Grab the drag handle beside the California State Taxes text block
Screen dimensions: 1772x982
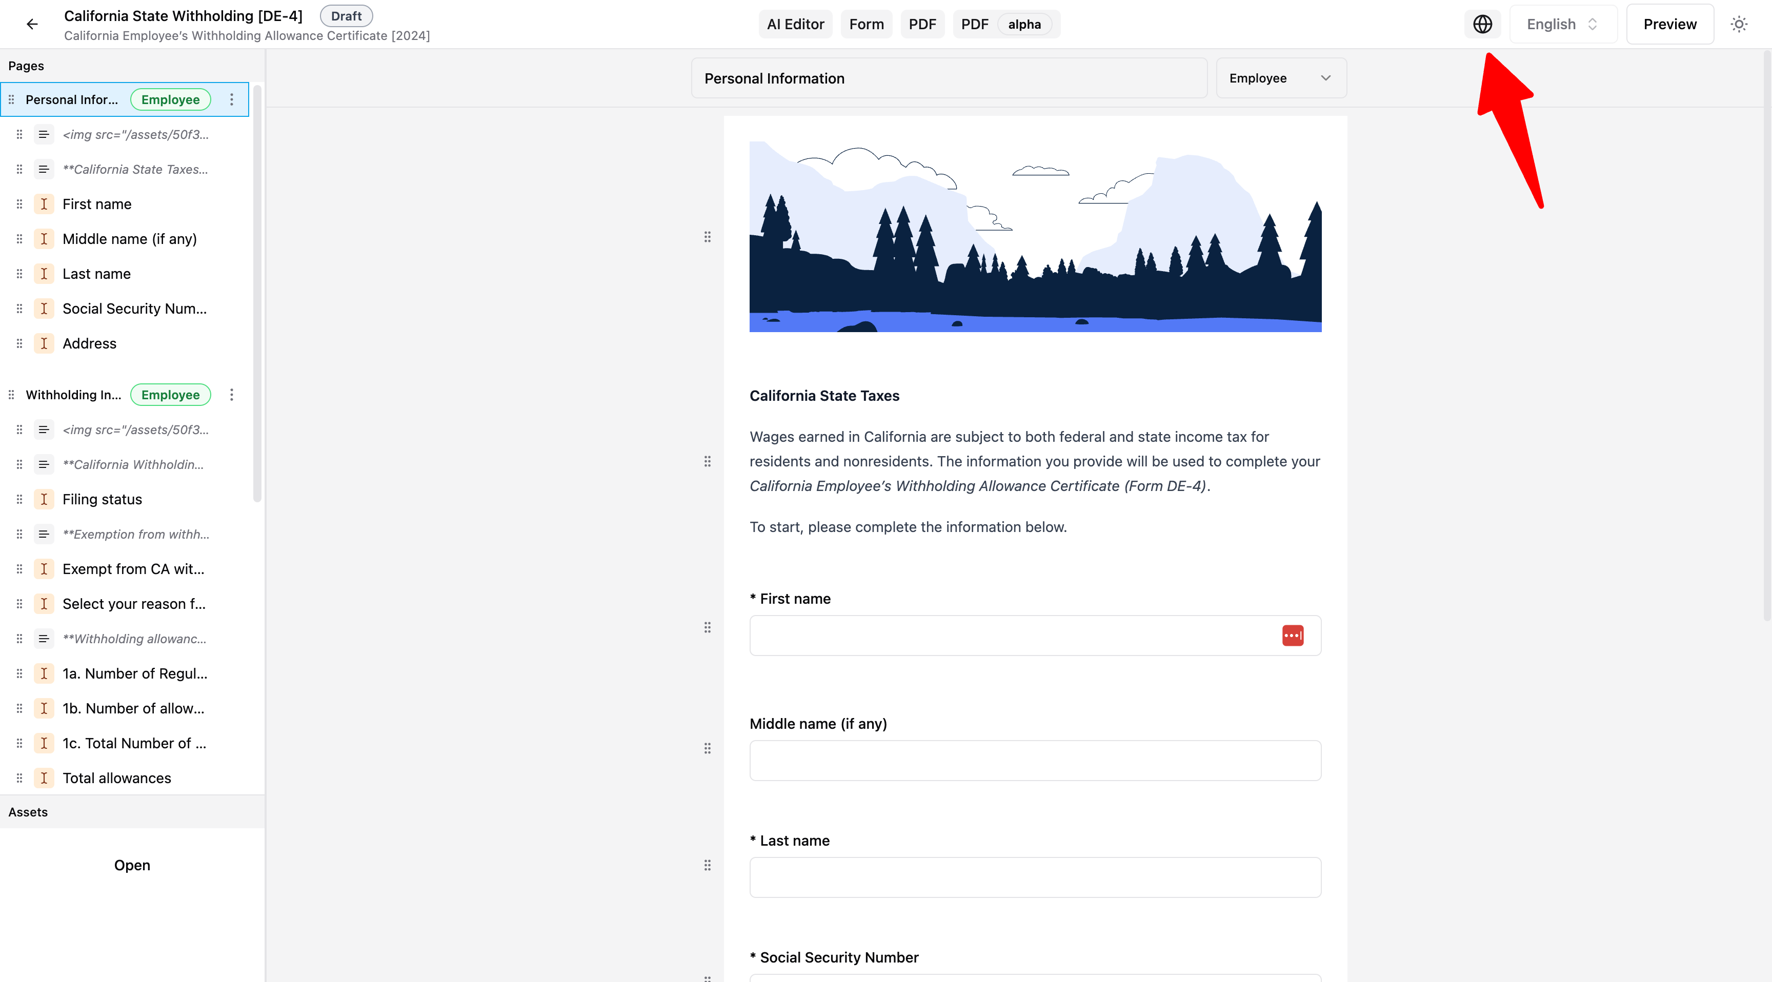click(x=707, y=461)
